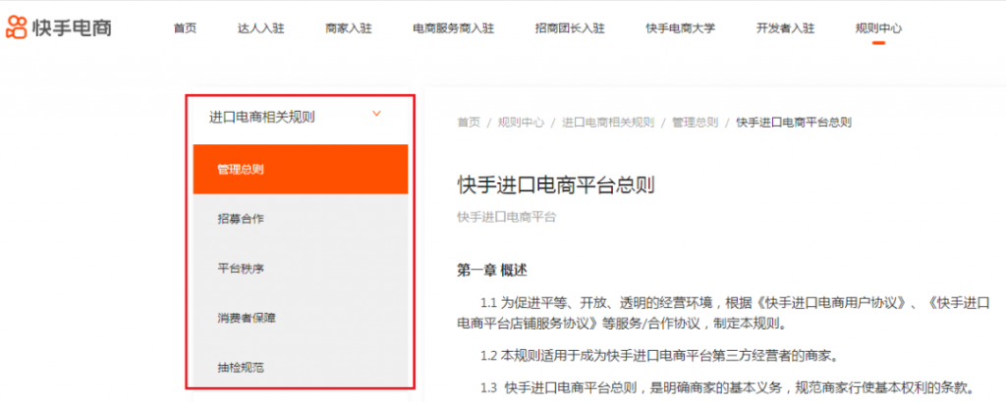
Task: Click 快手进口电商平台总则 in the breadcrumb
Action: [x=794, y=123]
